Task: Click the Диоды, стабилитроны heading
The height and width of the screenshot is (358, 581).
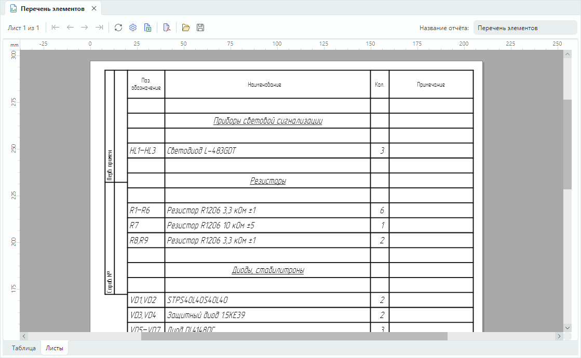Action: 268,270
